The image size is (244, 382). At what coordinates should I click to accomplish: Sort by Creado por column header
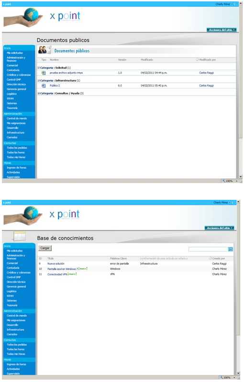(219, 258)
